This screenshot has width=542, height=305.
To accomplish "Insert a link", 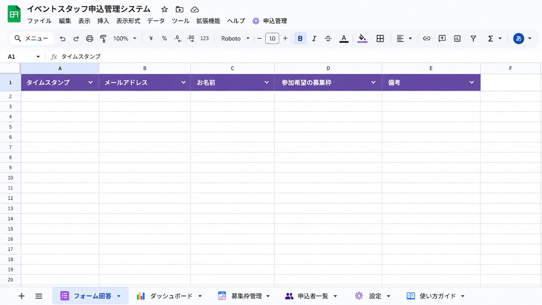I will [x=426, y=39].
